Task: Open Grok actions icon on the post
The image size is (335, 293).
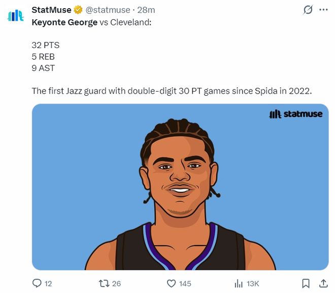Action: click(308, 10)
